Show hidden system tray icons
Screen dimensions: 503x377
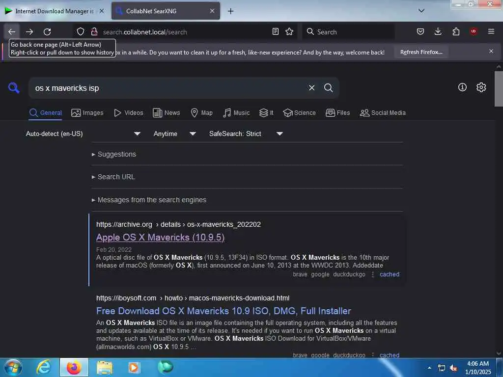(x=429, y=368)
